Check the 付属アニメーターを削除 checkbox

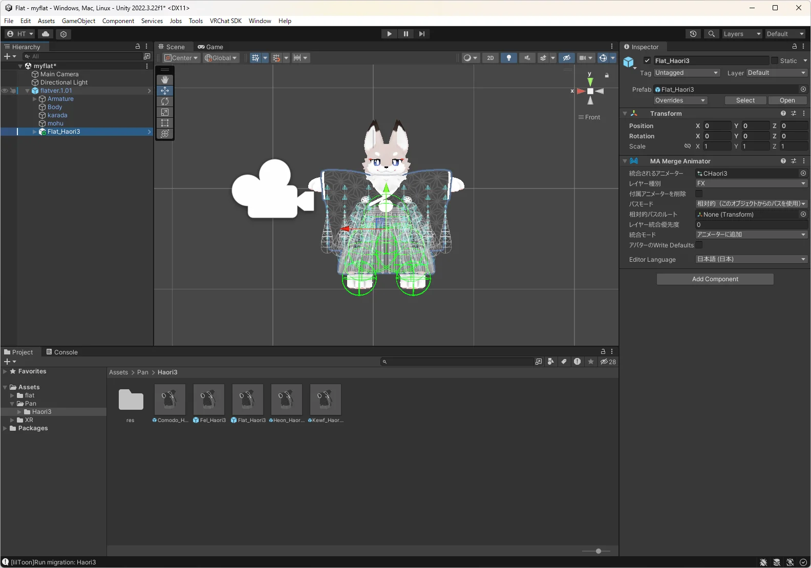(699, 194)
